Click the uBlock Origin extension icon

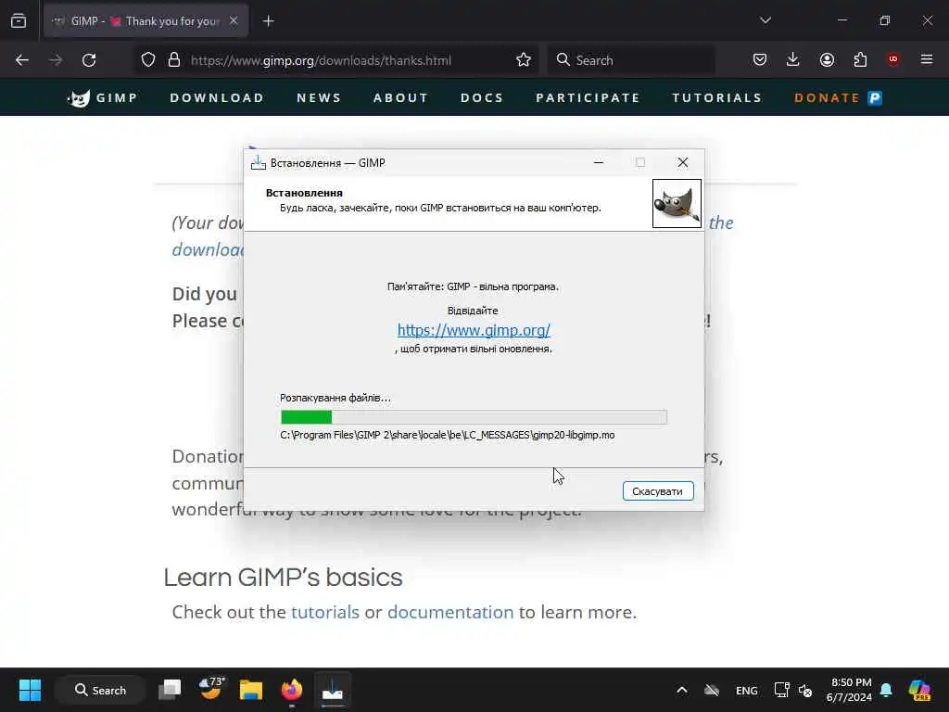pyautogui.click(x=892, y=59)
